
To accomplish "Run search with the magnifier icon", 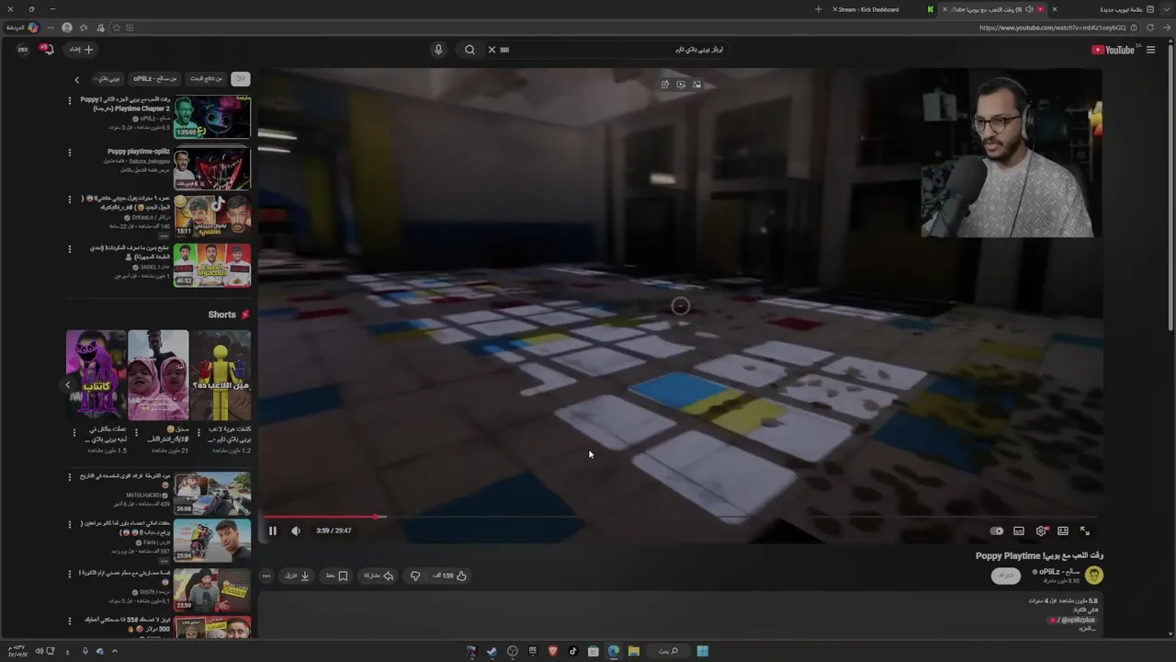I will [x=469, y=50].
